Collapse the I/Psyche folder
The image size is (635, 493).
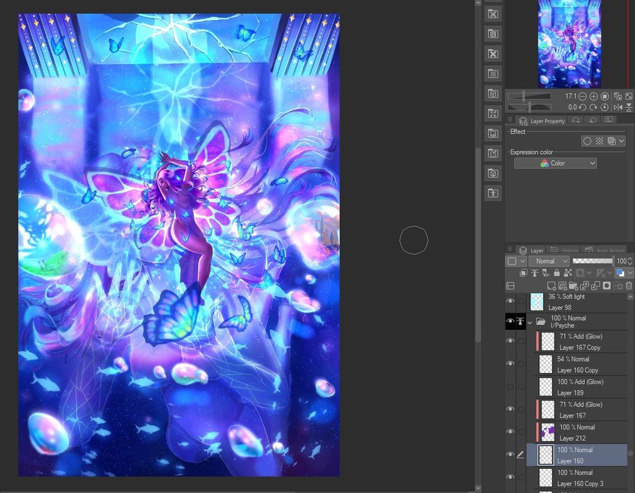coord(530,322)
